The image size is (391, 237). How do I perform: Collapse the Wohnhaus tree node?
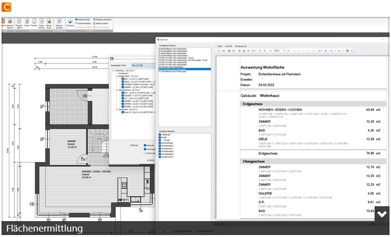coord(113,71)
